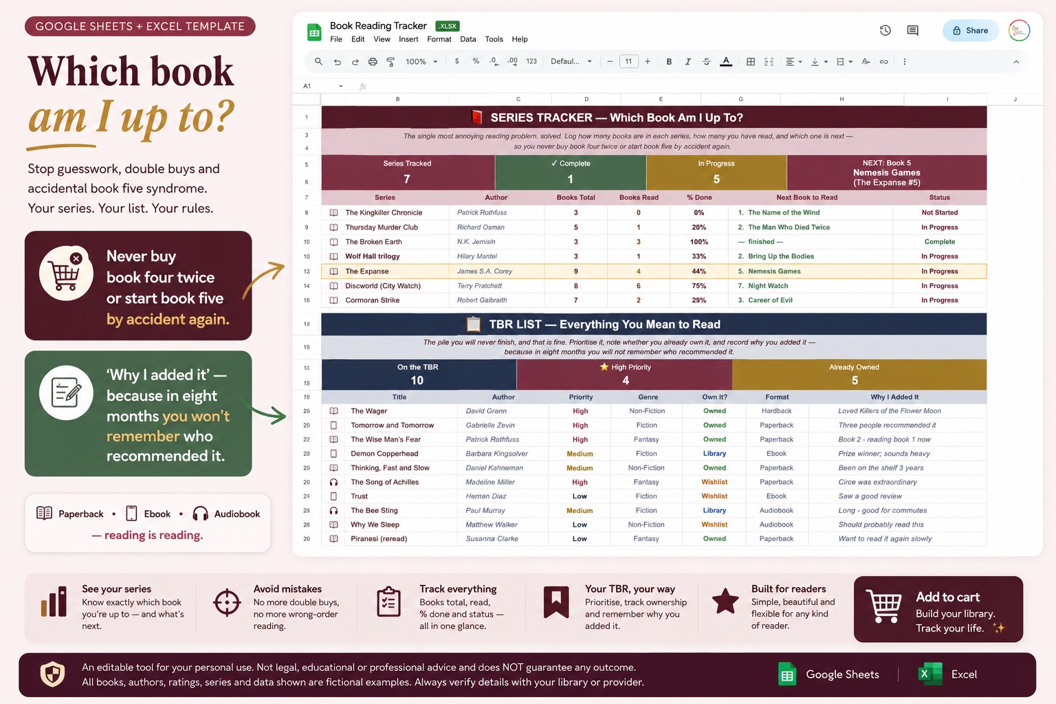Select the column H header
This screenshot has height=704, width=1056.
click(841, 99)
